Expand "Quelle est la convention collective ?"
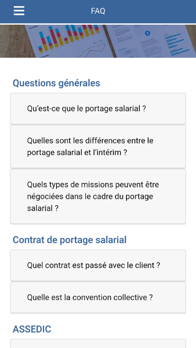This screenshot has height=348, width=196. (98, 297)
